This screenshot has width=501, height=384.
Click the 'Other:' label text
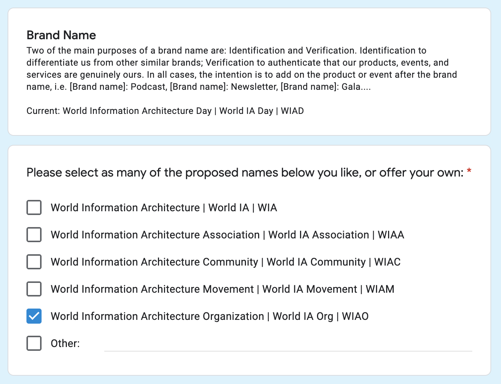(x=65, y=343)
